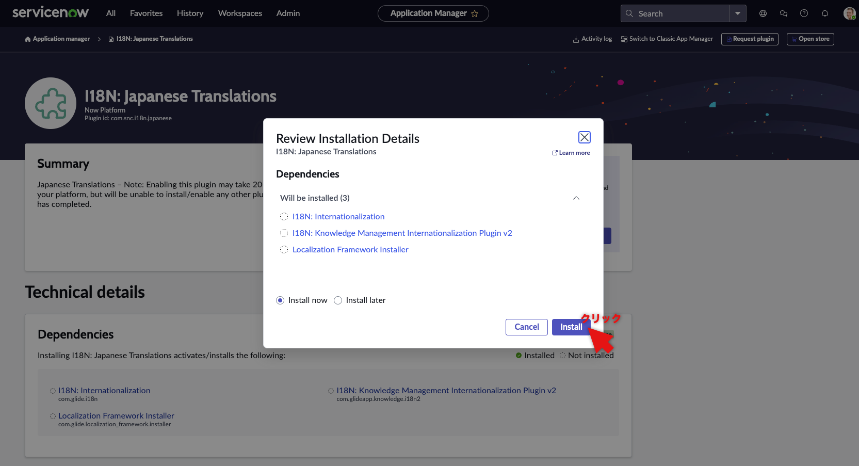Open Knowledge Management Internationalization Plugin v2 in dialog
This screenshot has height=466, width=859.
[402, 233]
